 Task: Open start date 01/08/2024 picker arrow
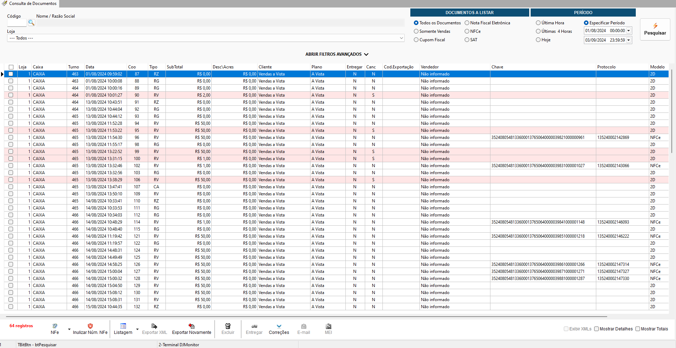628,31
